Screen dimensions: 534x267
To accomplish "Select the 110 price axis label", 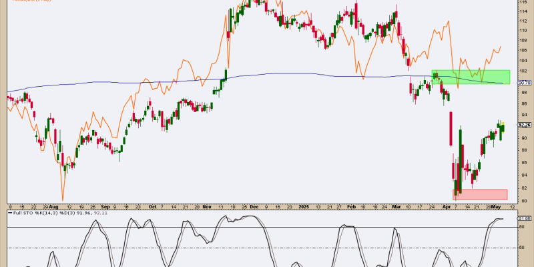I will pyautogui.click(x=523, y=30).
